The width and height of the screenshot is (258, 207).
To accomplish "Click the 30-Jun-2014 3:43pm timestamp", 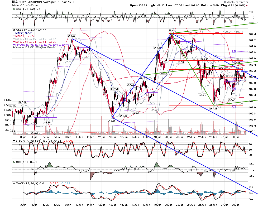I will [x=25, y=6].
